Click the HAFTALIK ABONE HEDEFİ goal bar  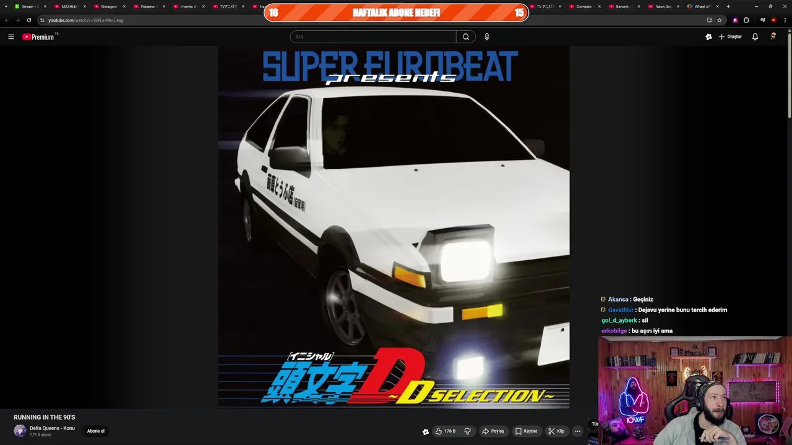(x=396, y=12)
